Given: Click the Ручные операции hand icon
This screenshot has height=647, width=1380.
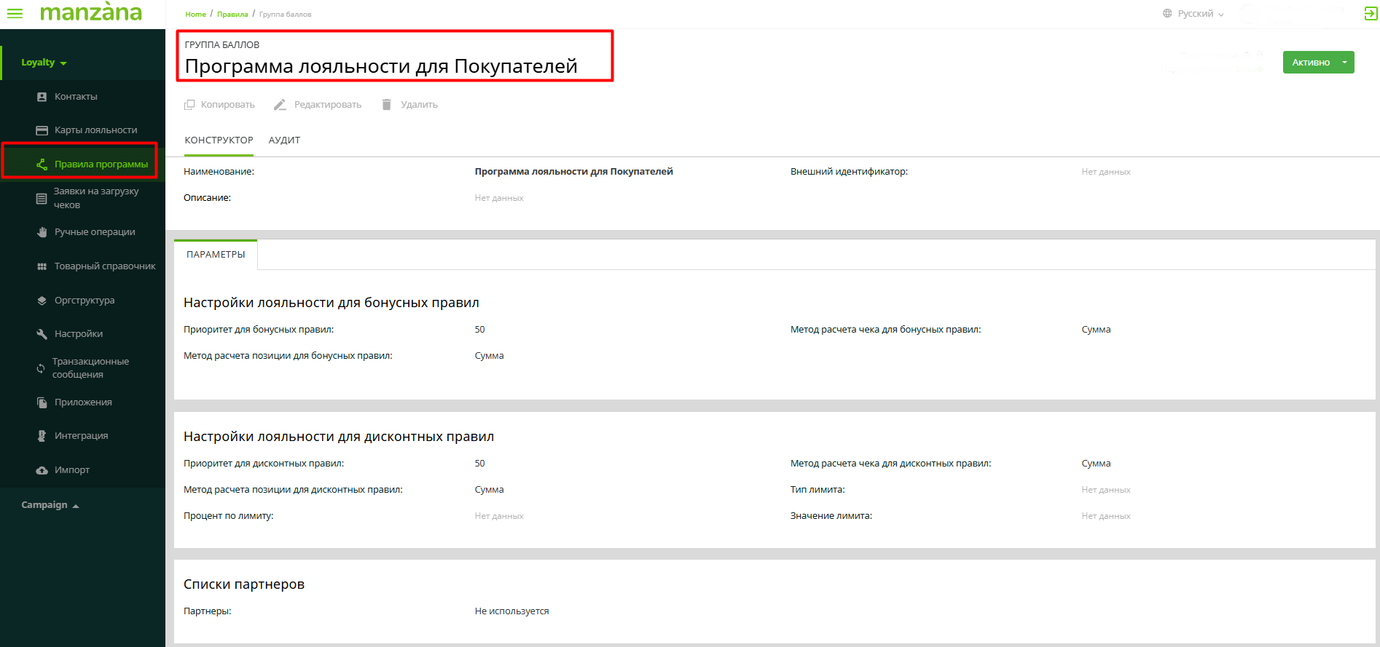Looking at the screenshot, I should point(42,232).
